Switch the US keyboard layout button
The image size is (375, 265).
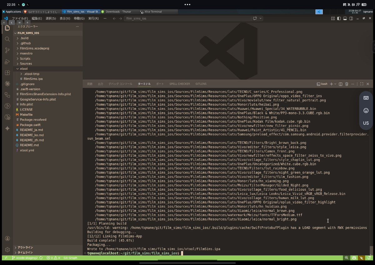(366, 123)
